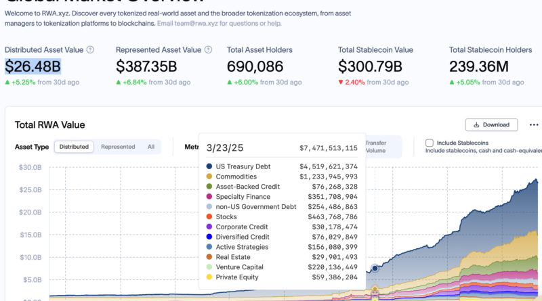
Task: Click the Download button
Action: click(492, 125)
